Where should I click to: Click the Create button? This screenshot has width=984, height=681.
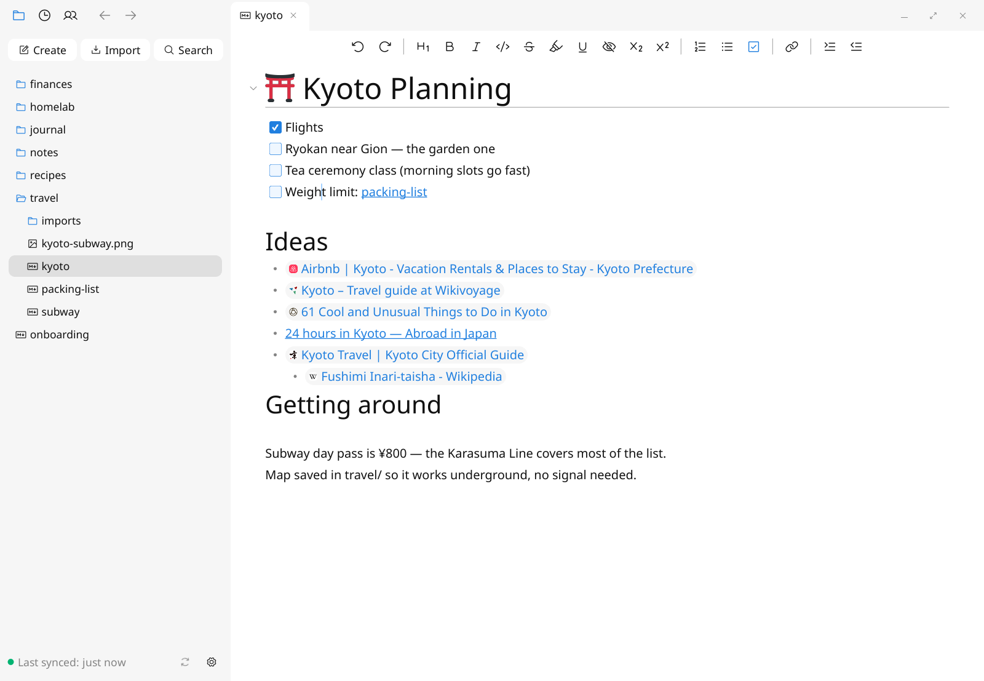tap(42, 50)
